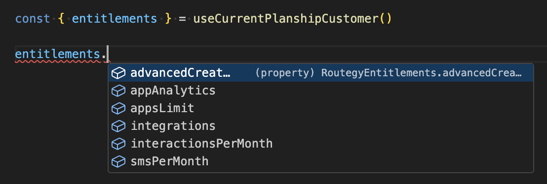Click the property icon next to appAnalytics

[118, 91]
